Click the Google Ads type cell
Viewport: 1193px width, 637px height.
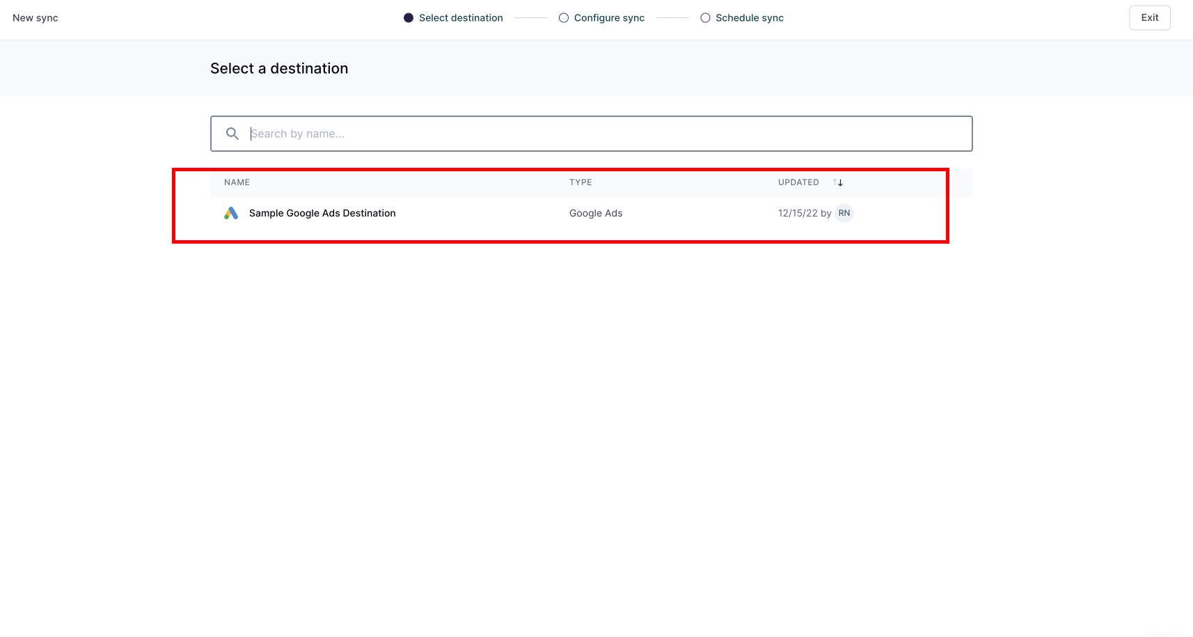point(595,213)
